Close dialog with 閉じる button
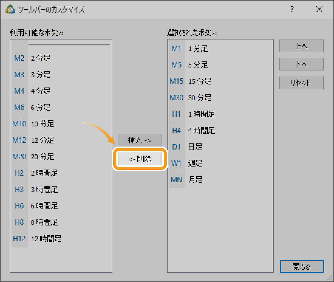334x282 pixels. pyautogui.click(x=302, y=267)
